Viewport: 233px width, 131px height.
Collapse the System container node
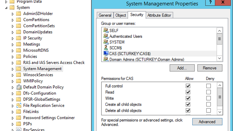click(6, 8)
